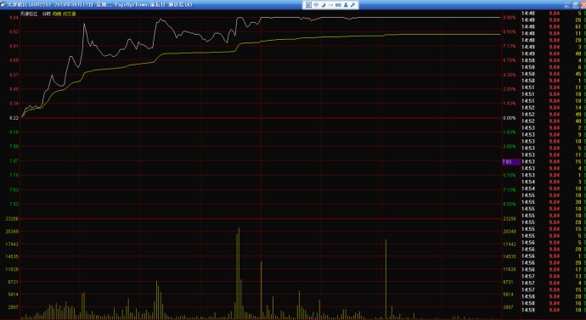Click the purple 7.83 price marker

point(511,161)
